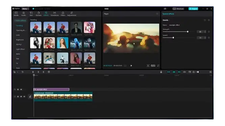Select the 2024 effects category
Image resolution: width=225 pixels, height=126 pixels.
tap(19, 44)
